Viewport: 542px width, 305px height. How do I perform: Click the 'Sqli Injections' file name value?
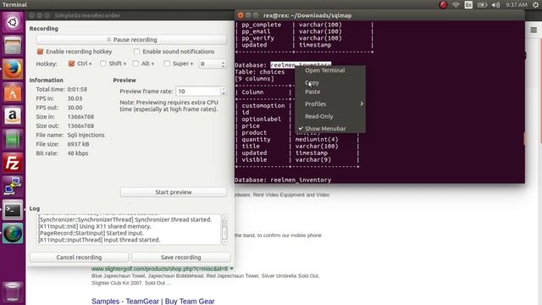(x=86, y=135)
